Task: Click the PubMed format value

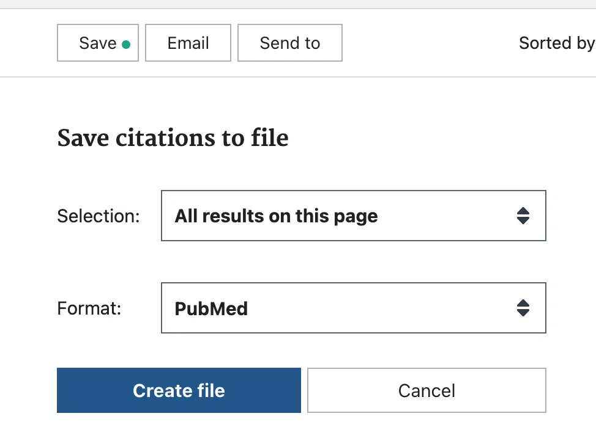Action: pyautogui.click(x=211, y=308)
